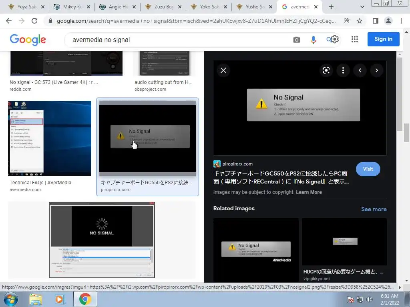This screenshot has height=307, width=410.
Task: Open the reddit No signal GC 573 result
Action: pyautogui.click(x=66, y=64)
